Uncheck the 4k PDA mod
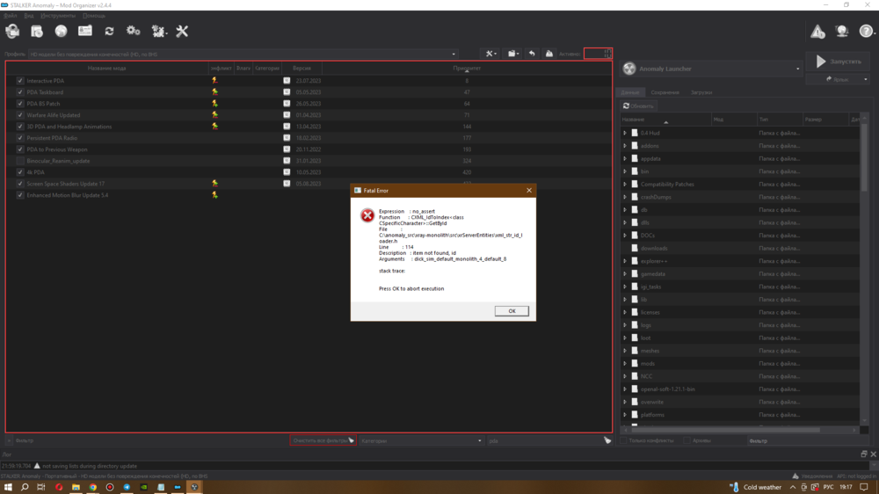The image size is (879, 494). pos(20,172)
